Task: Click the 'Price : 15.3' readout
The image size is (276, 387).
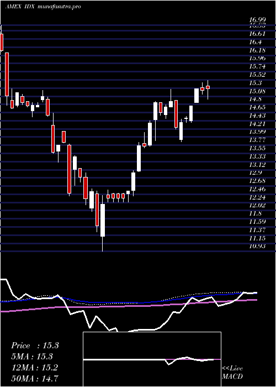Action: [x=35, y=346]
